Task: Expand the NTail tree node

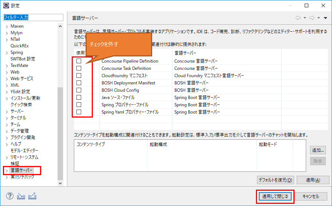Action: [7, 40]
